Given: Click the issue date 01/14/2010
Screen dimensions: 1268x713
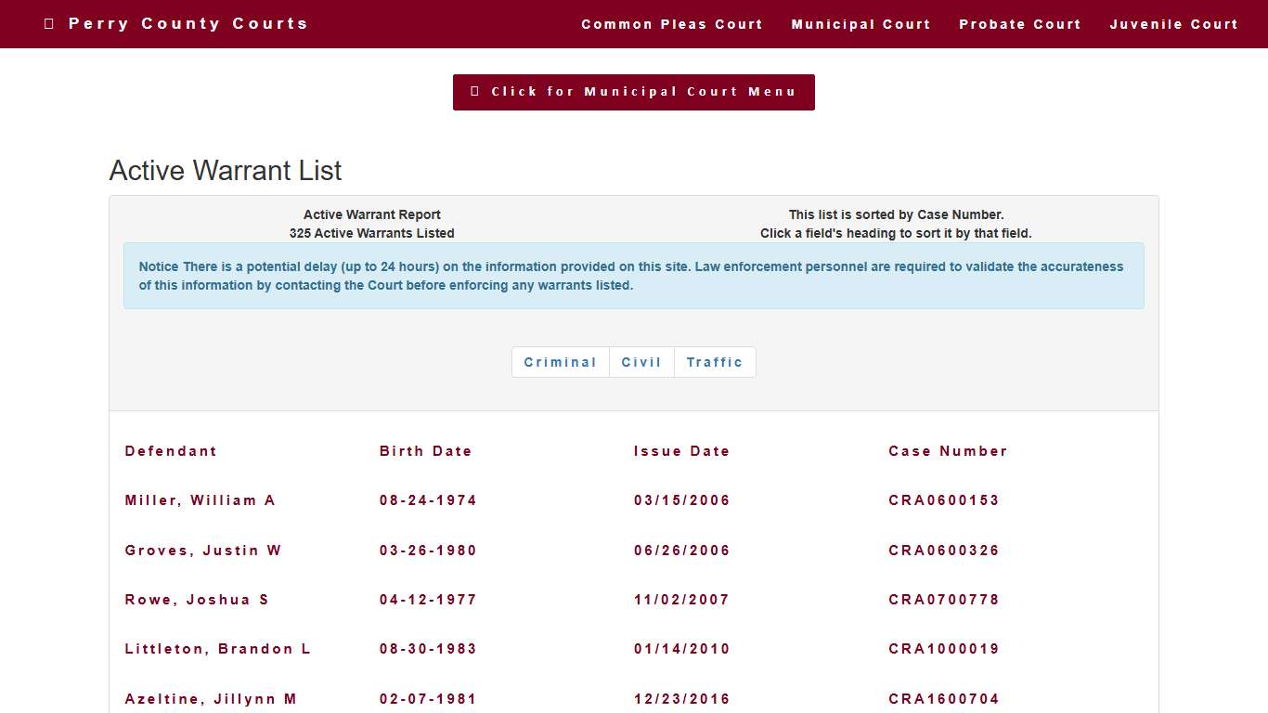Looking at the screenshot, I should 681,649.
